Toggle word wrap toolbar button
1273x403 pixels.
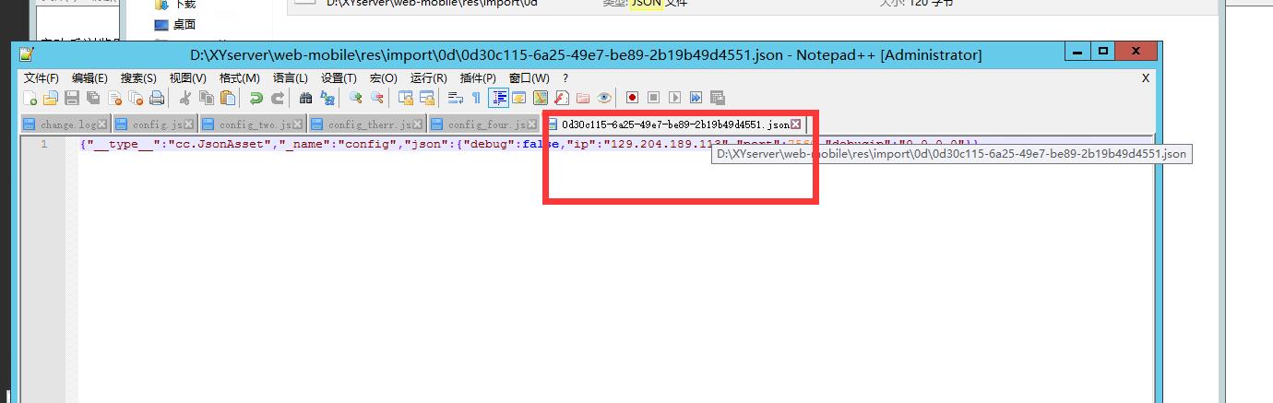tap(455, 98)
